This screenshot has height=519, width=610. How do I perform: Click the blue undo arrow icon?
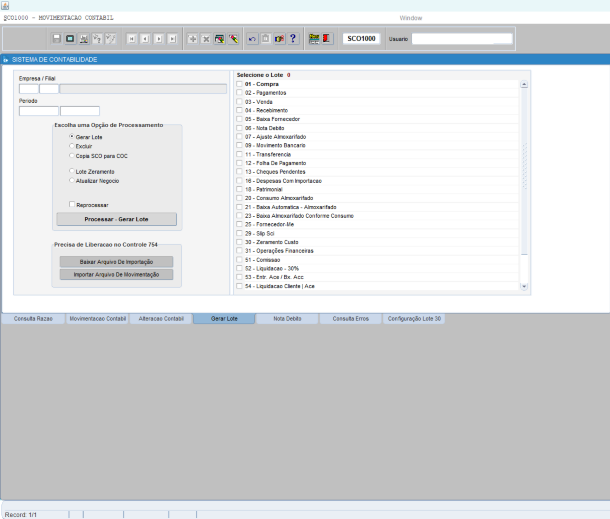[252, 39]
